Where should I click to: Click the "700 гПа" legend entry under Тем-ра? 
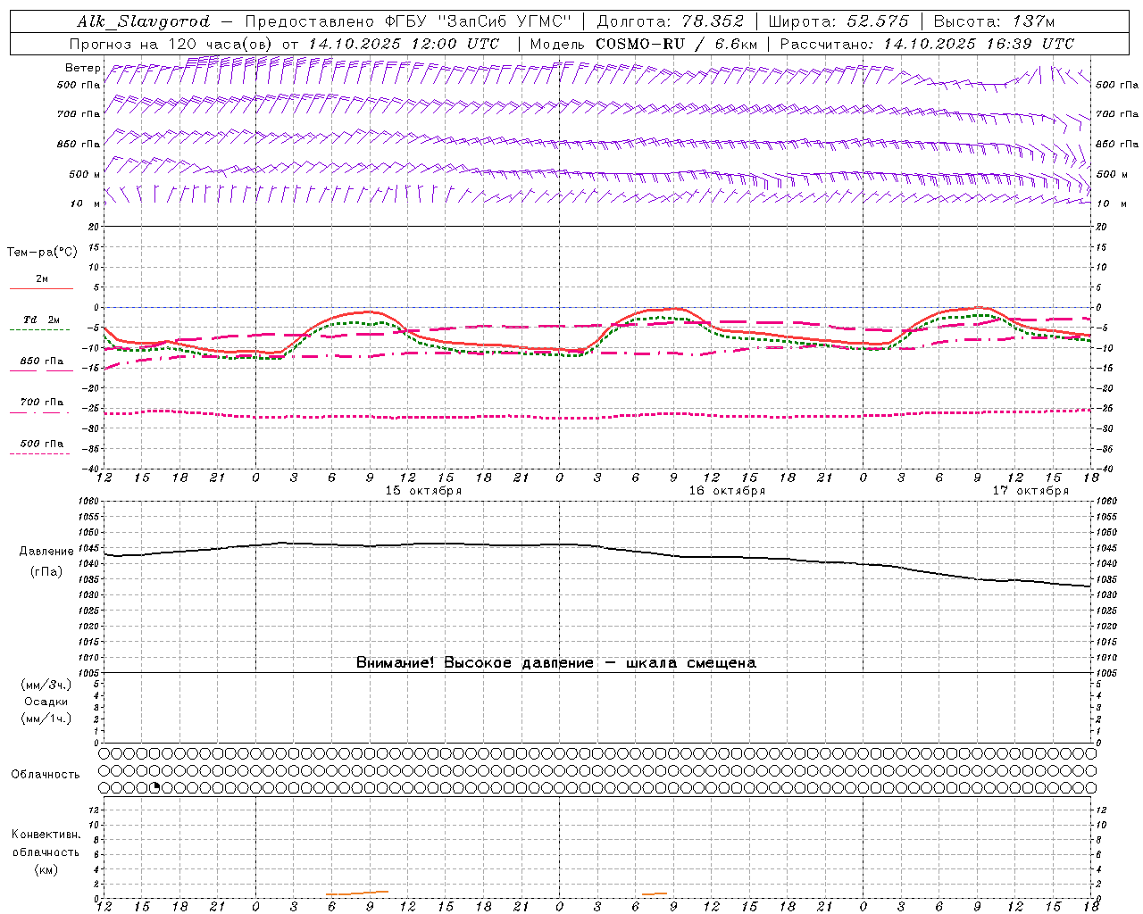click(42, 402)
